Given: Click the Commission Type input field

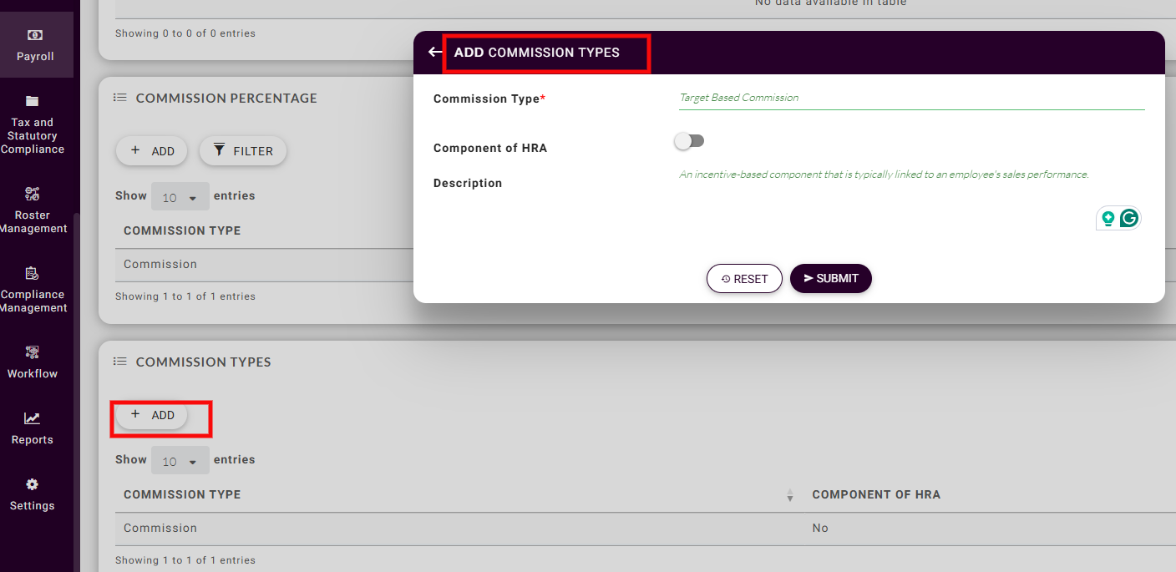Looking at the screenshot, I should 910,98.
